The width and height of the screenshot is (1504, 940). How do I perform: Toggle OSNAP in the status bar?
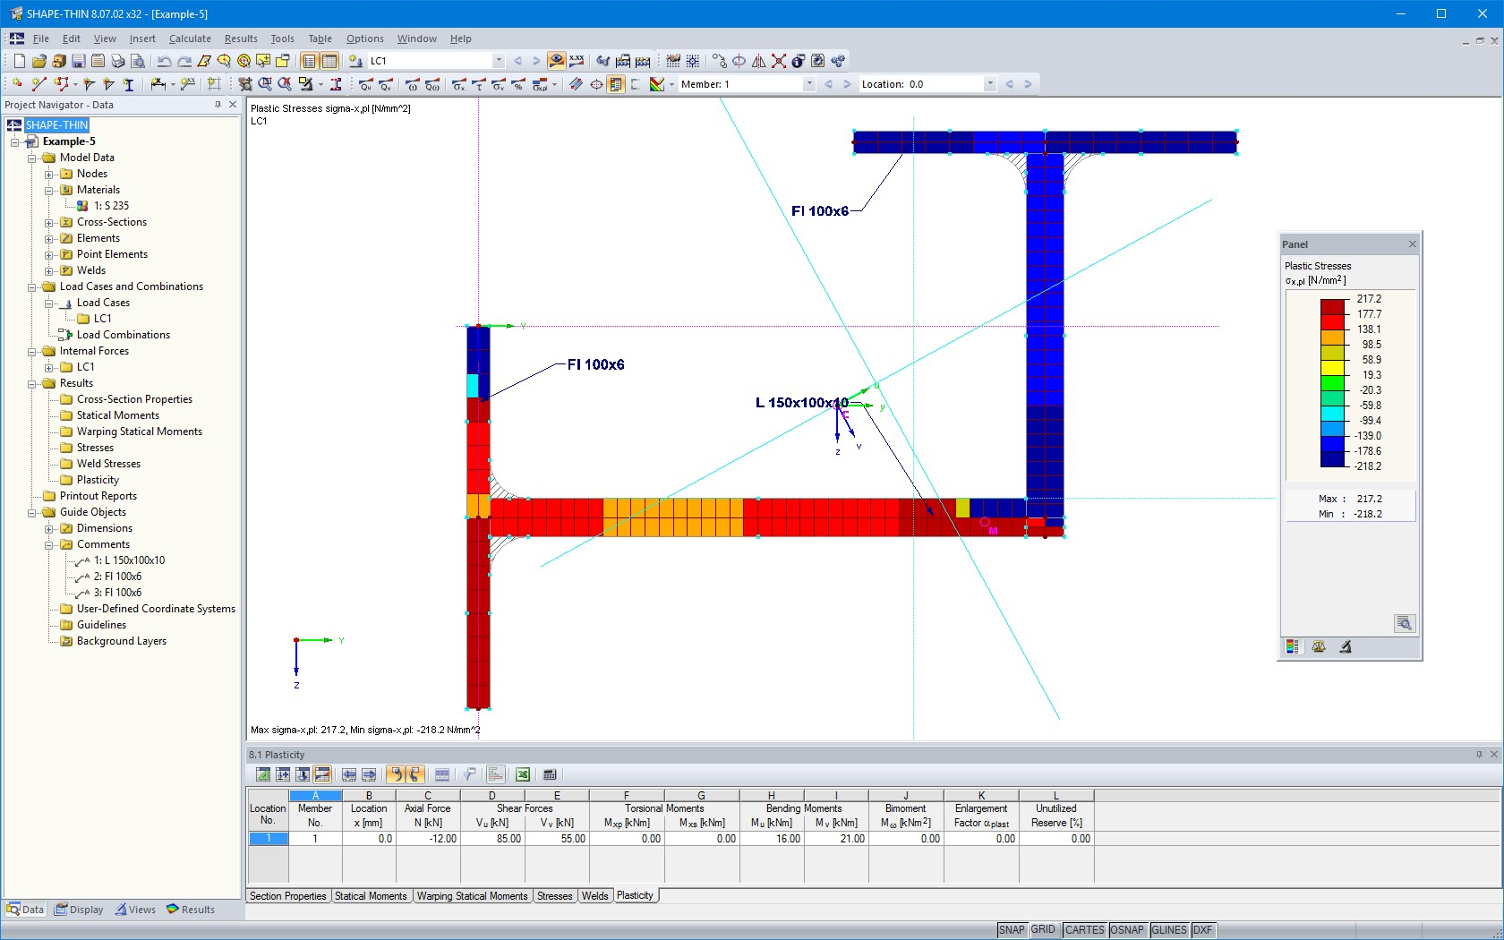[x=1127, y=930]
